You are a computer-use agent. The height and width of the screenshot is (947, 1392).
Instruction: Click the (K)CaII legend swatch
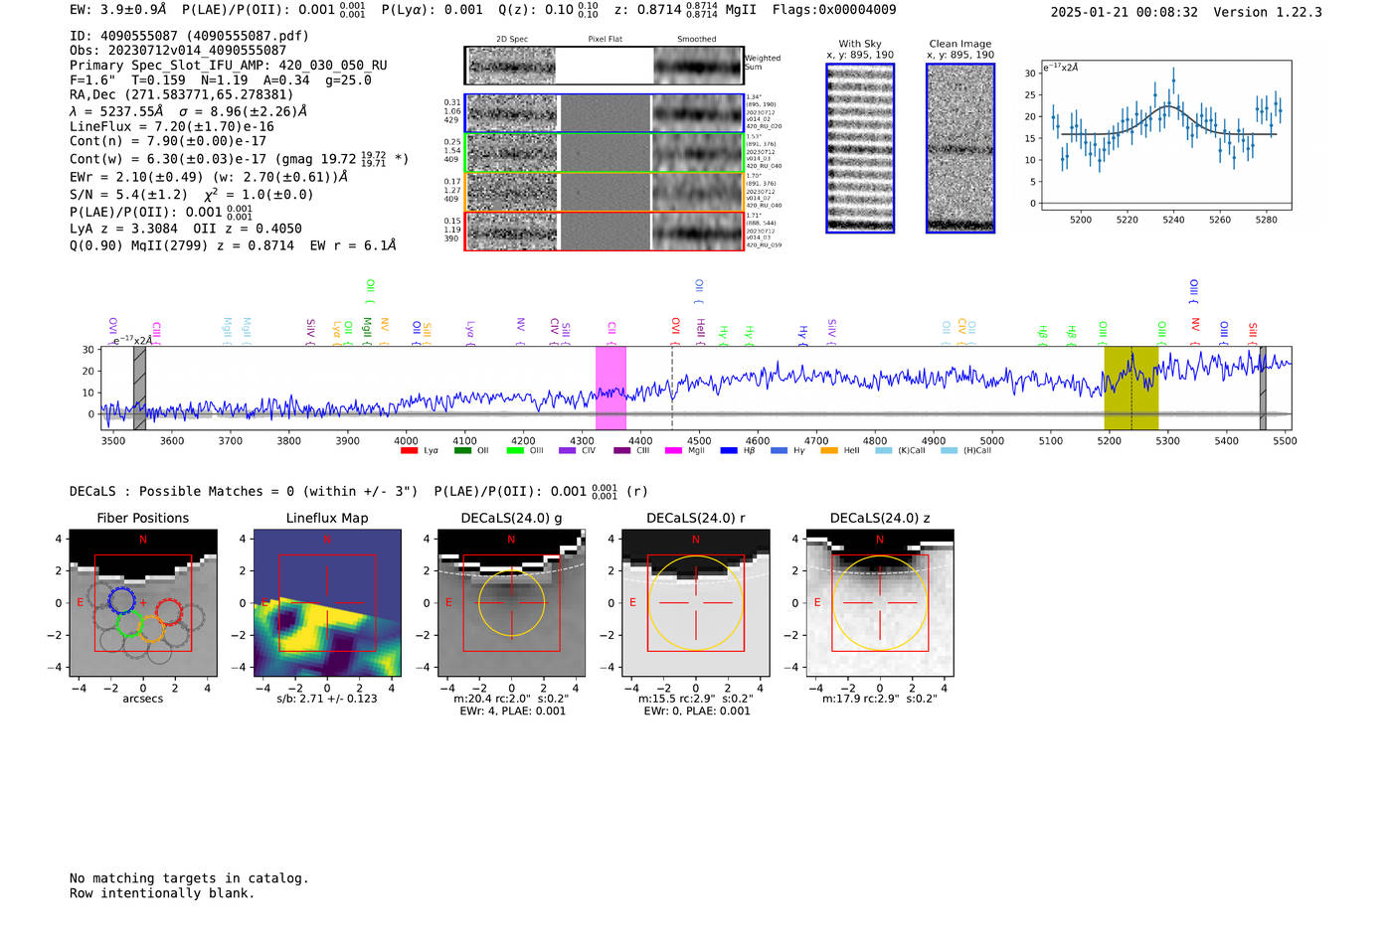pyautogui.click(x=884, y=451)
